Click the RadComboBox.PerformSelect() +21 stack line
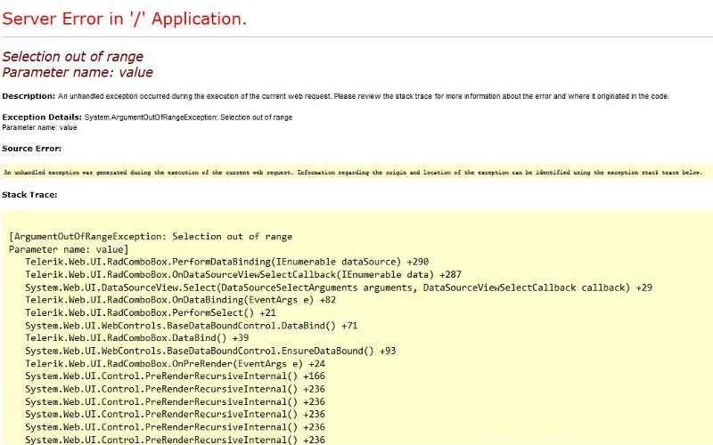713x445 pixels. [x=151, y=313]
